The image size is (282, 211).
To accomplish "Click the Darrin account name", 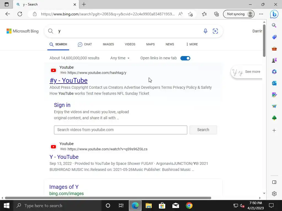I will 257,31.
